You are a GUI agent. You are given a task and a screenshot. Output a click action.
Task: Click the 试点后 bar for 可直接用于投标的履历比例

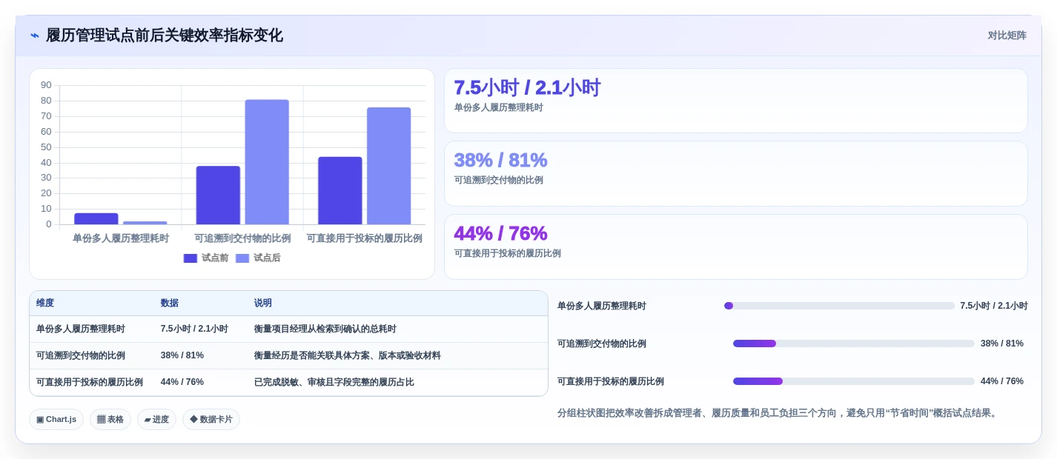click(x=388, y=166)
